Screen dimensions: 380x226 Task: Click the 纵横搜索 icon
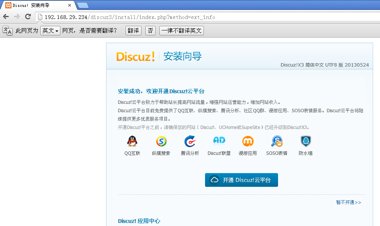[161, 141]
